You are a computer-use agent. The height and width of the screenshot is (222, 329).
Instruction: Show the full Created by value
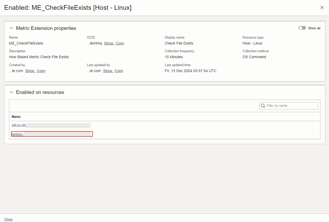pos(30,71)
